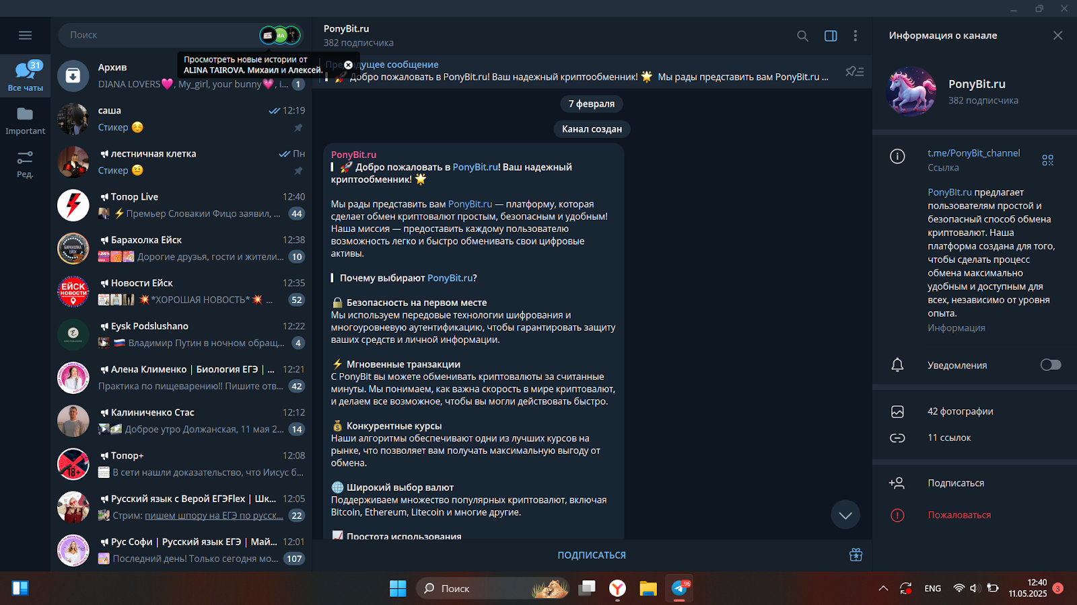Select the Important folder tab
The image size is (1077, 605).
click(26, 121)
